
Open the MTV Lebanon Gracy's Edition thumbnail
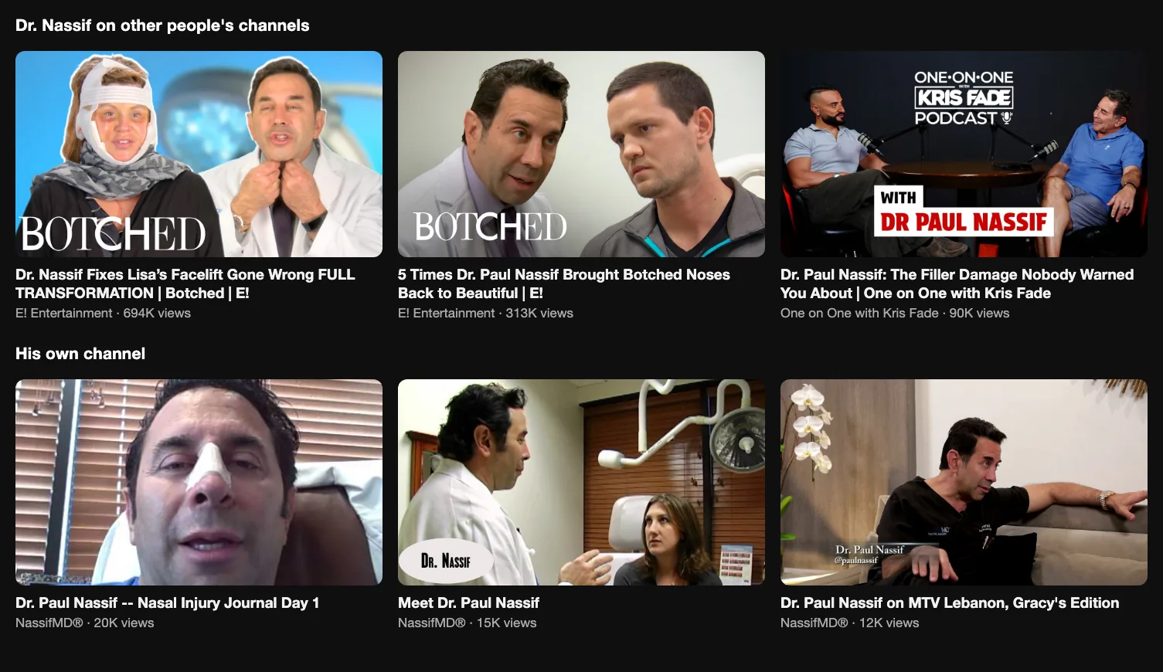click(x=964, y=482)
